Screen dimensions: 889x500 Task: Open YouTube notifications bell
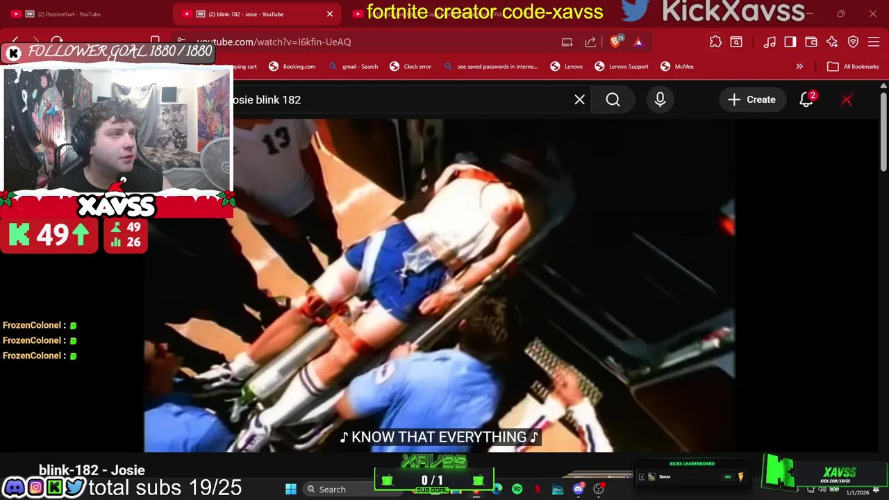pyautogui.click(x=806, y=100)
